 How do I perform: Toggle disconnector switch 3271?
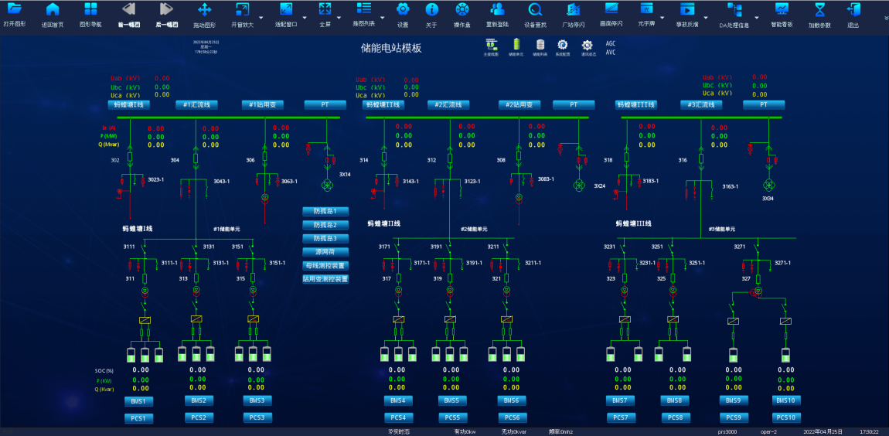(758, 249)
